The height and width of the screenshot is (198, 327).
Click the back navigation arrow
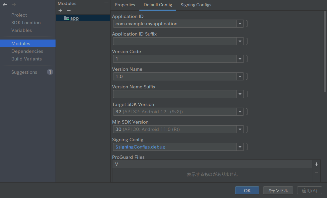4,5
